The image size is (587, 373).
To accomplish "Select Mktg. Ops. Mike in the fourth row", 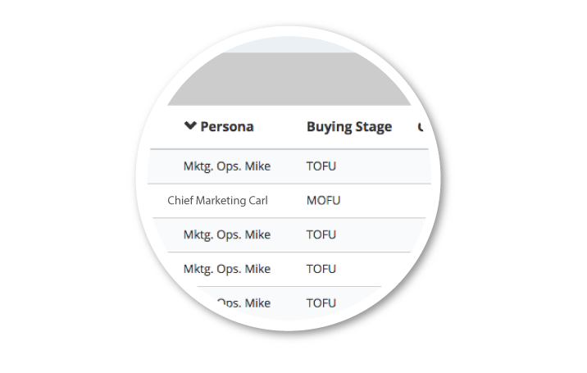I will coord(226,269).
